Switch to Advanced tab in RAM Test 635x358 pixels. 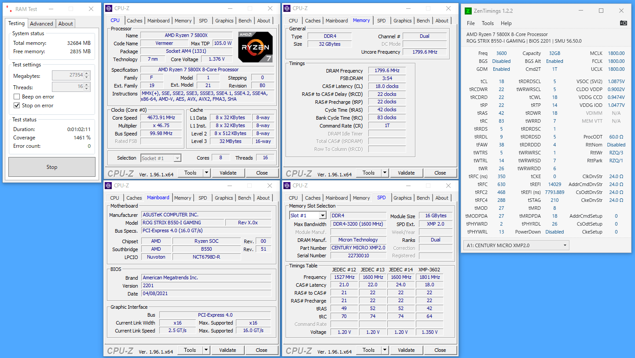coord(41,24)
